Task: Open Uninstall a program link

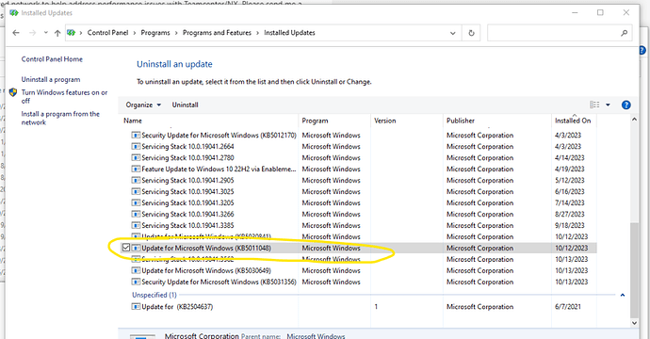Action: [x=51, y=79]
